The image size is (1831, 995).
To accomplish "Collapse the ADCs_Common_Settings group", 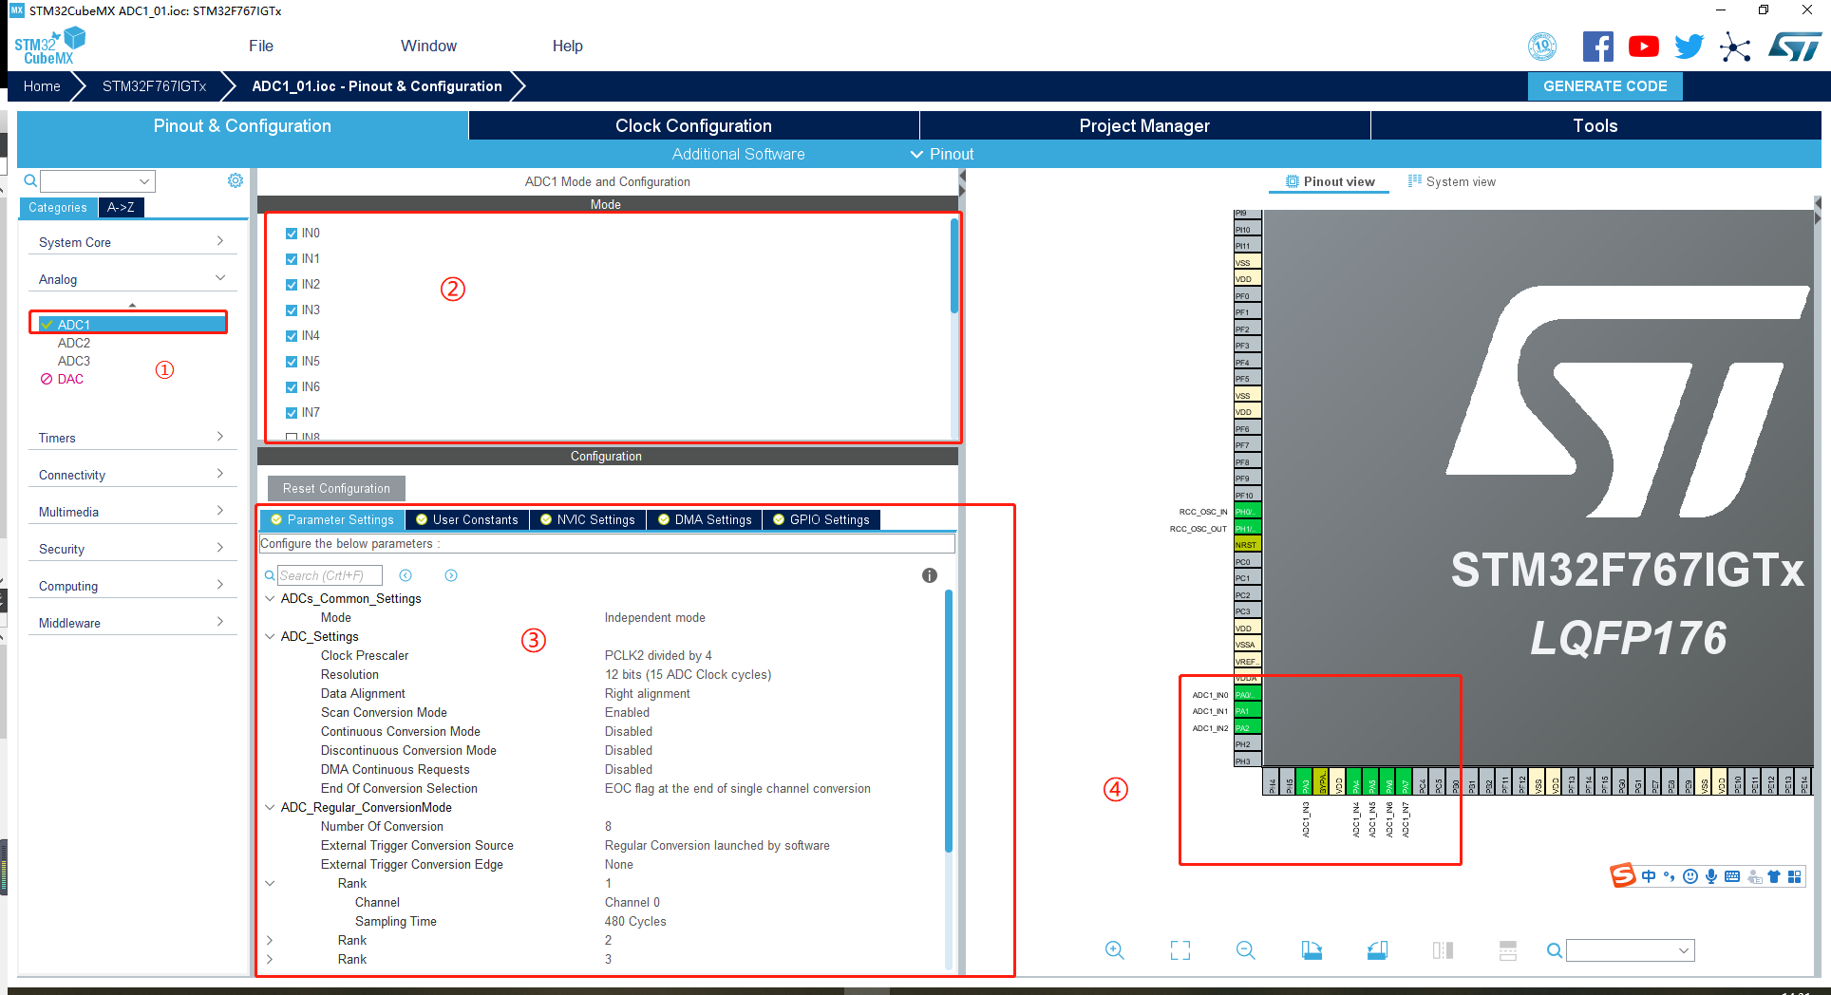I will 270,598.
